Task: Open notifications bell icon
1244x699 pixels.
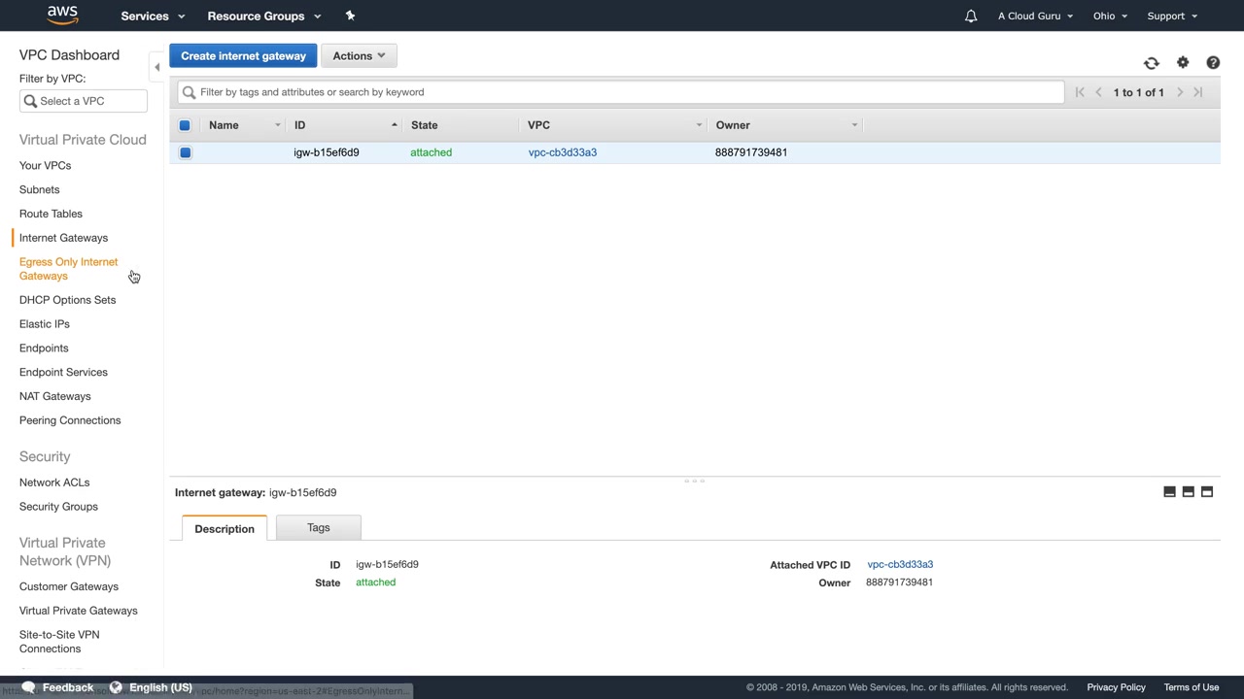Action: pyautogui.click(x=970, y=16)
